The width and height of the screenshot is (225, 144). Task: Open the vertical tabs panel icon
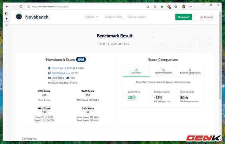6,13
